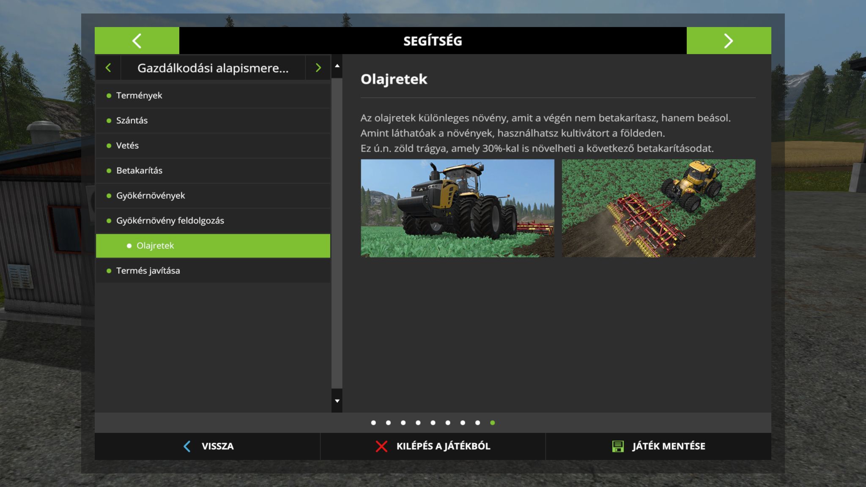The height and width of the screenshot is (487, 866).
Task: Click the scrollbar down arrow
Action: pyautogui.click(x=337, y=401)
